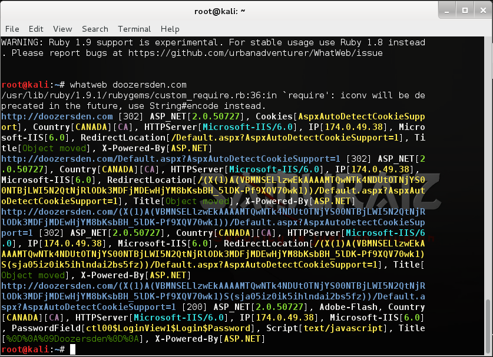Click the PasswordField ctl00$LoginView1$Login$Password value
Viewport: 493px width, 357px height.
pos(168,328)
